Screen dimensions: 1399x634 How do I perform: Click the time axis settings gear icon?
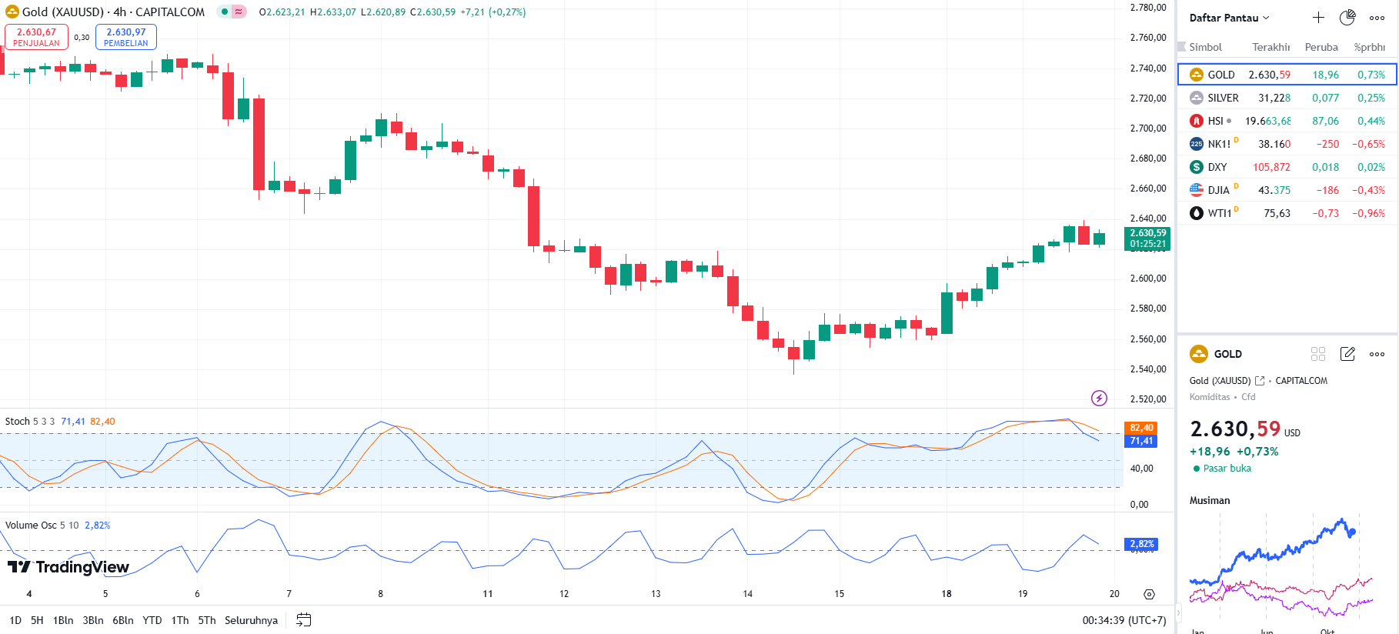pyautogui.click(x=1149, y=594)
